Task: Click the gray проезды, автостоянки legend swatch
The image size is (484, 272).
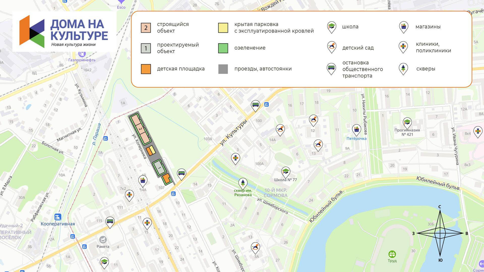Action: click(x=223, y=69)
